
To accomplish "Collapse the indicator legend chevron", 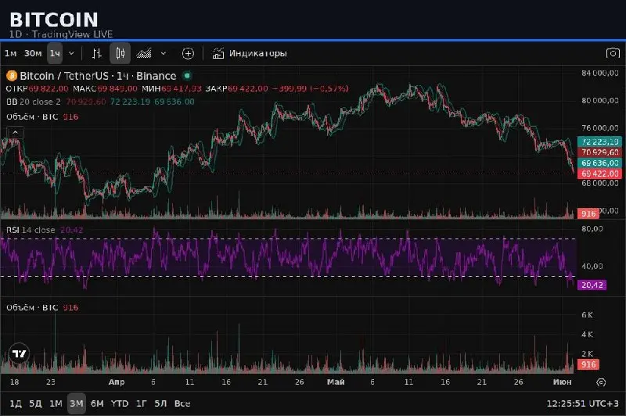I will coord(15,132).
